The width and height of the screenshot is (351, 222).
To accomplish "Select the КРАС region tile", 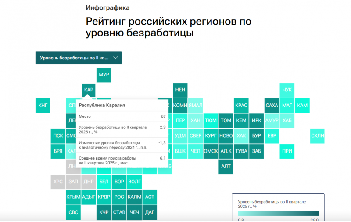I will point(241,106).
